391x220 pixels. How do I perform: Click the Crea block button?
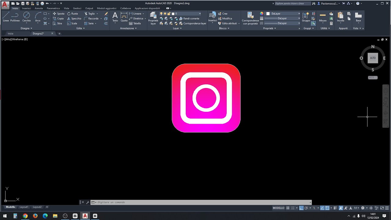tap(223, 14)
